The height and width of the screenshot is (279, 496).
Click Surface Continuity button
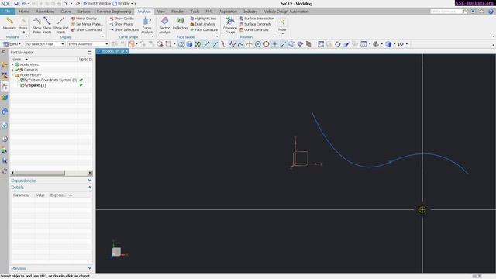[x=256, y=24]
